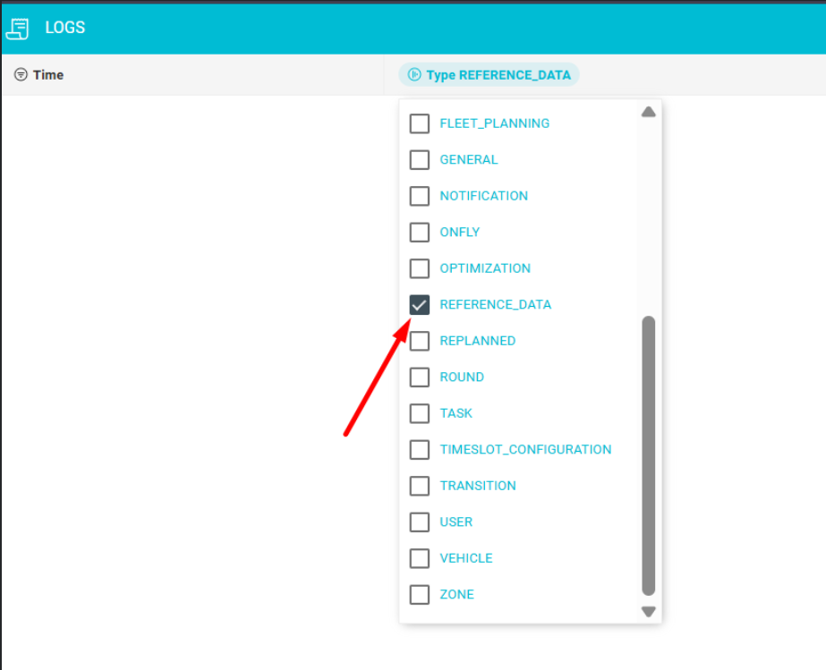Screen dimensions: 826x670
Task: Uncheck the REFERENCE_DATA checkbox
Action: tap(419, 304)
